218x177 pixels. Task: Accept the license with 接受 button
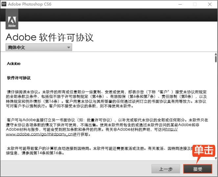(198, 169)
